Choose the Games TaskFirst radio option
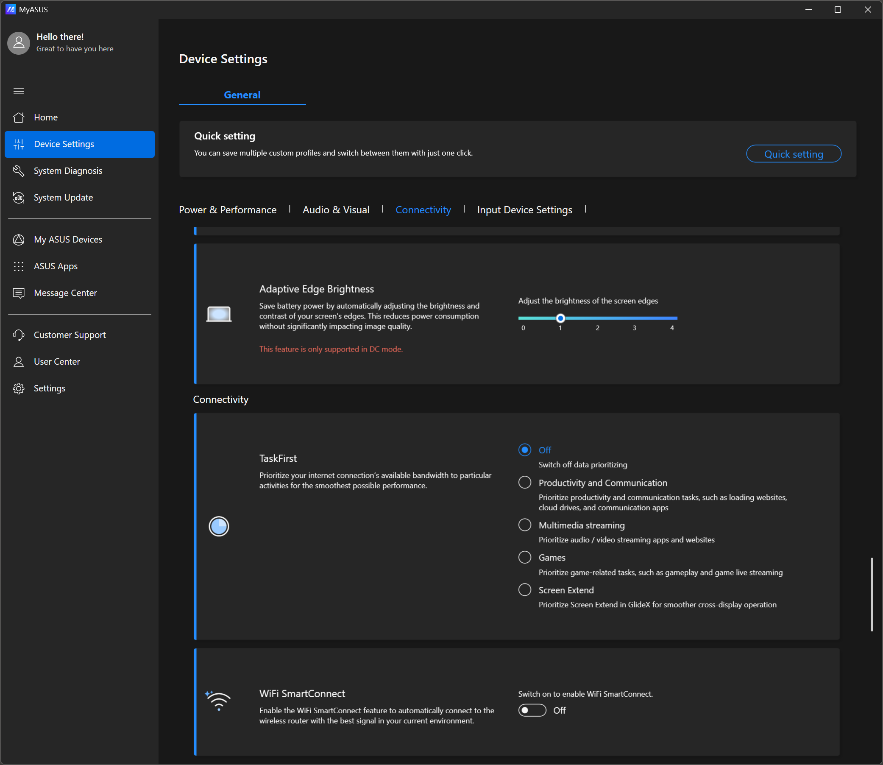The image size is (883, 765). pyautogui.click(x=524, y=557)
